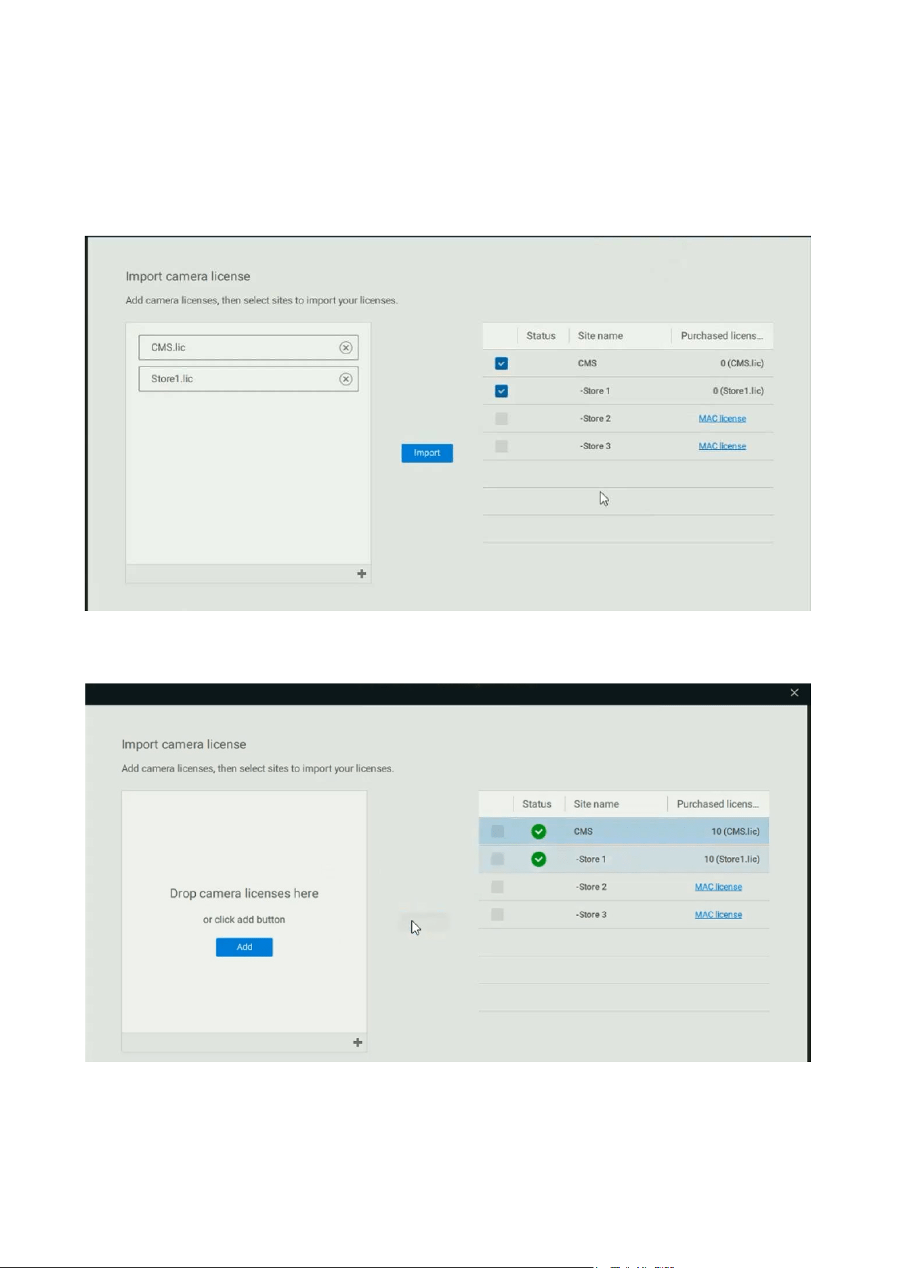Viewport: 897px width, 1268px height.
Task: Click -Store 3 site name in lower table
Action: [x=591, y=914]
